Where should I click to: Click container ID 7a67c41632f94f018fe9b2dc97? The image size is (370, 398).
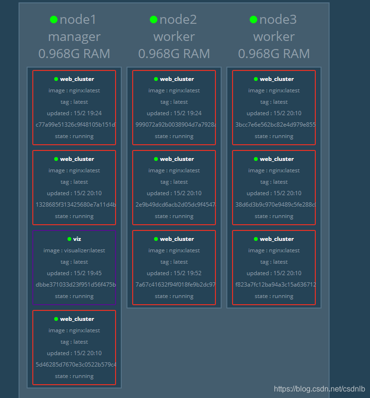coord(175,285)
